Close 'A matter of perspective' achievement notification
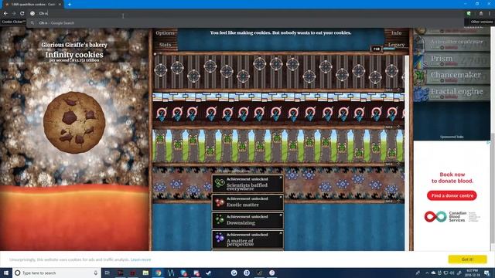495x278 pixels. (281, 233)
